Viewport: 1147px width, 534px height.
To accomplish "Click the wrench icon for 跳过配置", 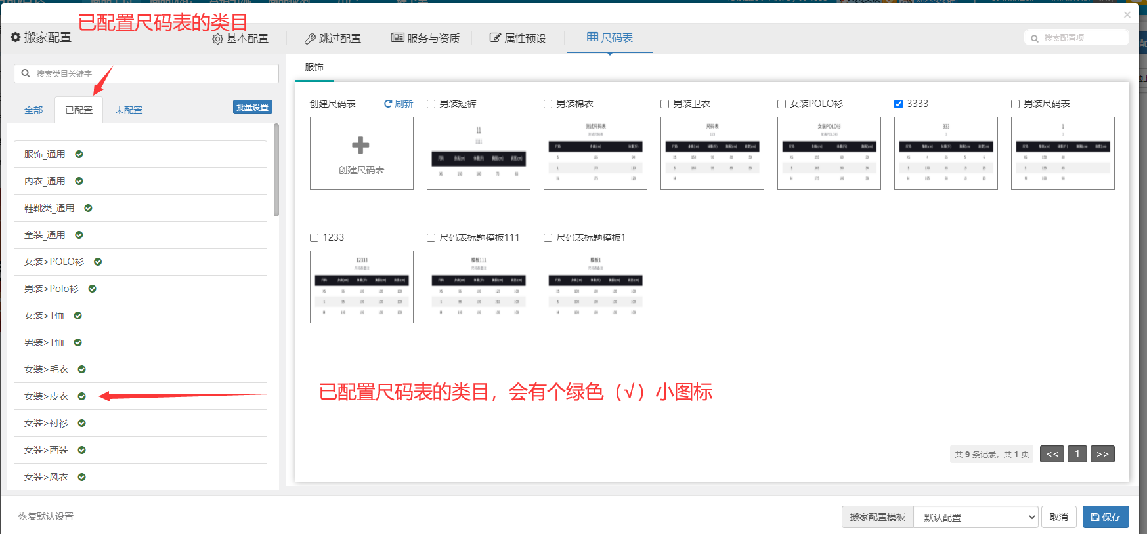I will point(310,39).
